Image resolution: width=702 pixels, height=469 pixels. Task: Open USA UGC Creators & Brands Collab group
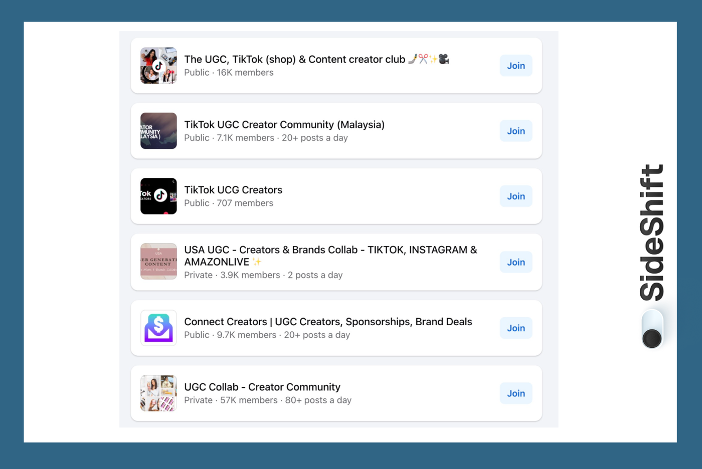330,250
